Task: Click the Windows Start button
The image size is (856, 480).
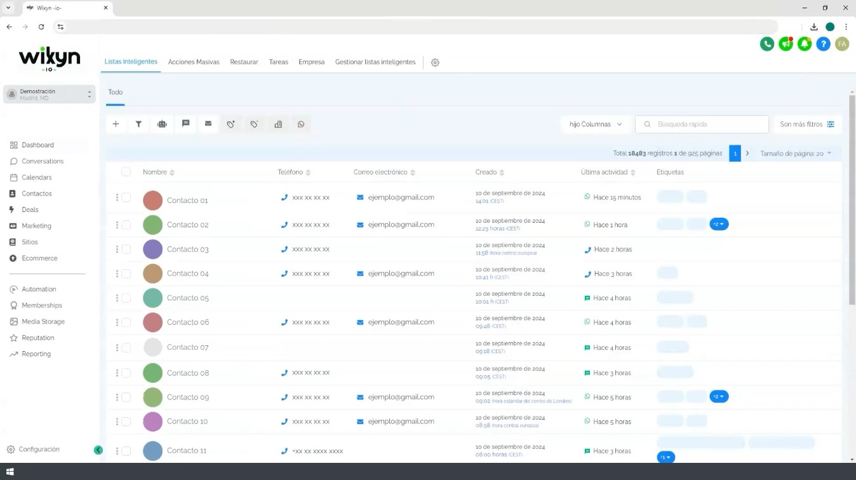Action: point(9,472)
